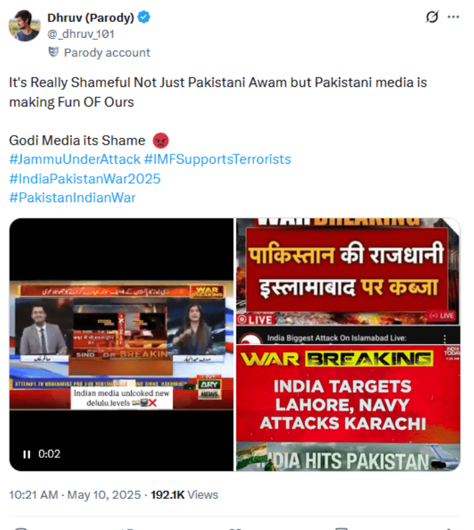This screenshot has height=530, width=474.
Task: Open the #JammuUnderAttack hashtag
Action: [75, 159]
